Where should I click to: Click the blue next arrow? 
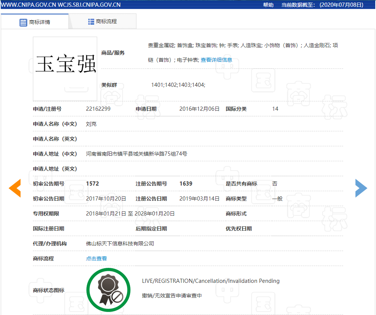pos(361,188)
